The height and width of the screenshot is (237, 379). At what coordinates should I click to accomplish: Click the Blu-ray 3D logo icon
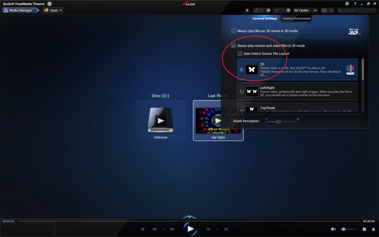pos(354,31)
